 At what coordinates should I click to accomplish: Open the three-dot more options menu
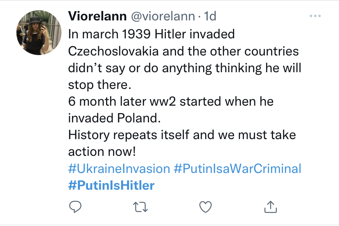click(x=315, y=16)
